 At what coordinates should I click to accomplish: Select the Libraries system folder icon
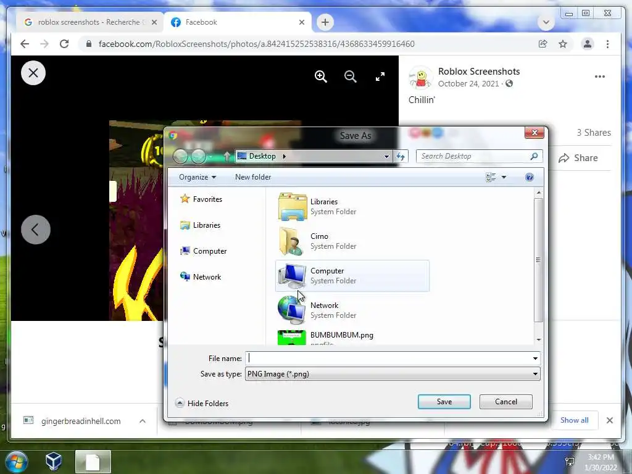(292, 207)
